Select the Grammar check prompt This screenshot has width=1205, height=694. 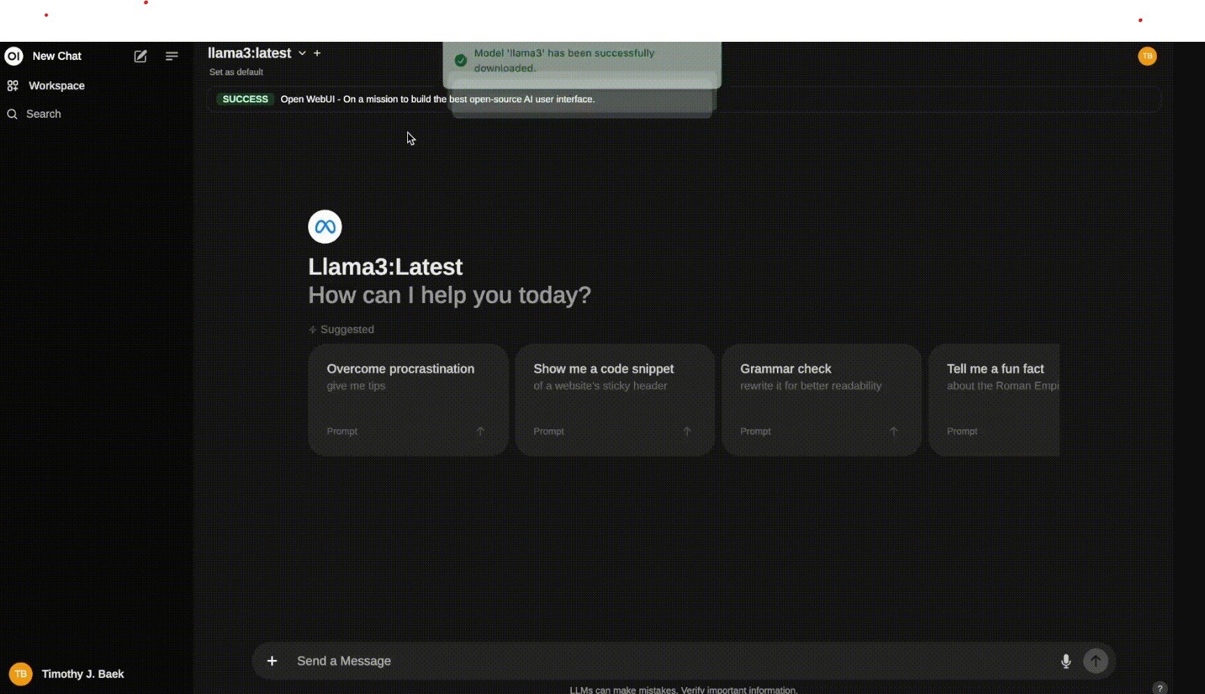(x=821, y=400)
